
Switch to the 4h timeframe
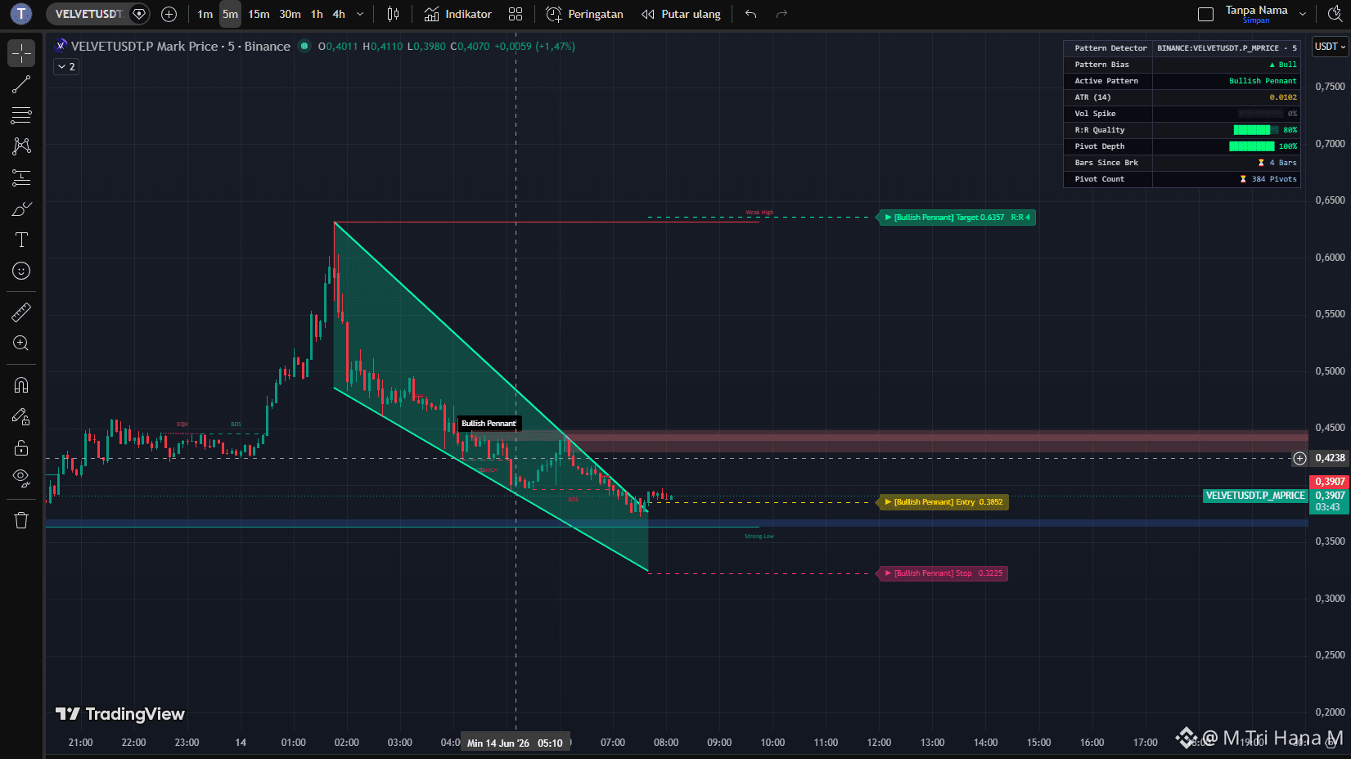(x=339, y=14)
